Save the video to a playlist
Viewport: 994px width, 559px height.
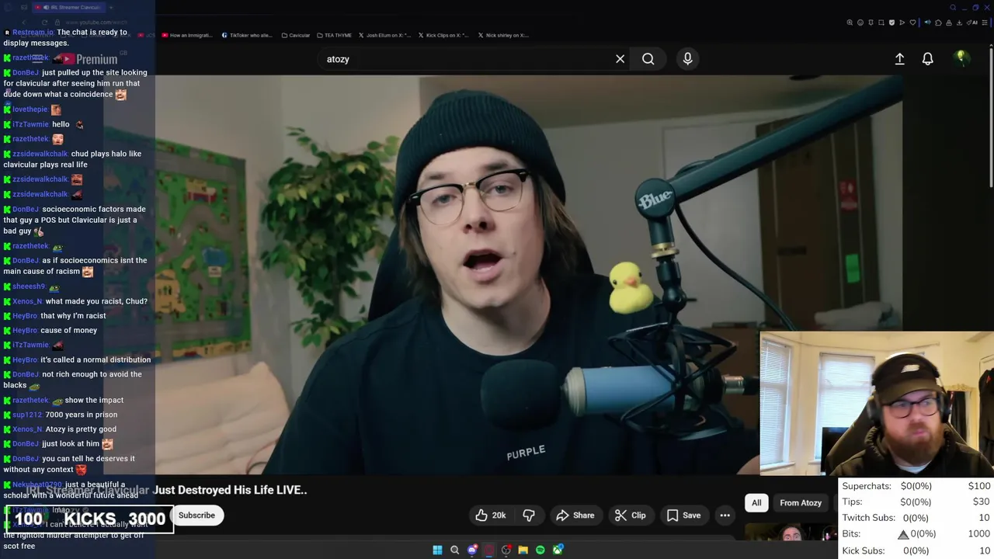[x=683, y=516]
